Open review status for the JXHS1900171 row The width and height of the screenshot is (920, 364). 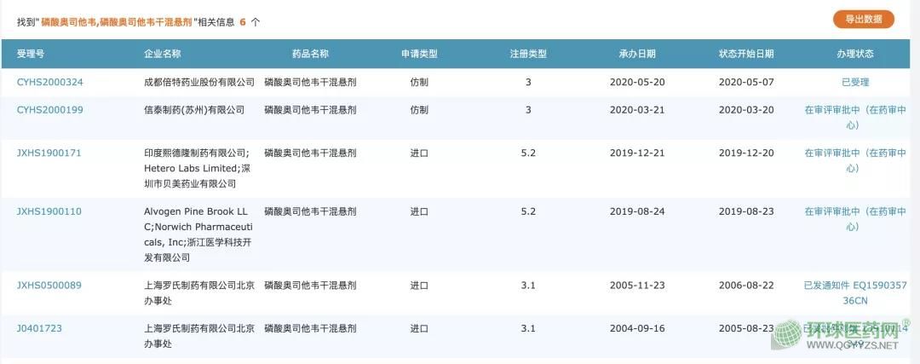tap(855, 160)
